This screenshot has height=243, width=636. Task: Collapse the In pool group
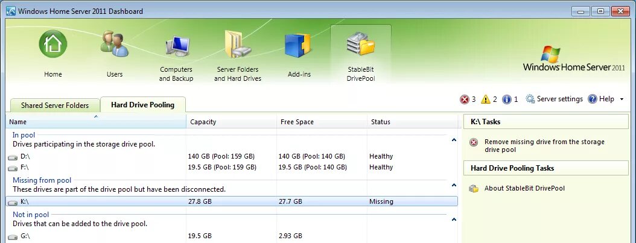click(x=454, y=140)
